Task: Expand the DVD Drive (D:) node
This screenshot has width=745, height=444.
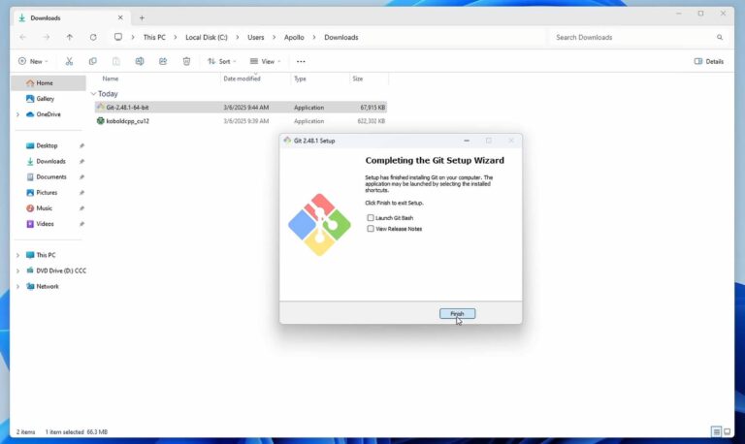Action: (x=18, y=270)
